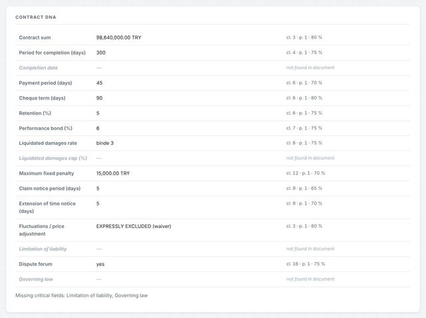Click the Retention (%) label

35,113
